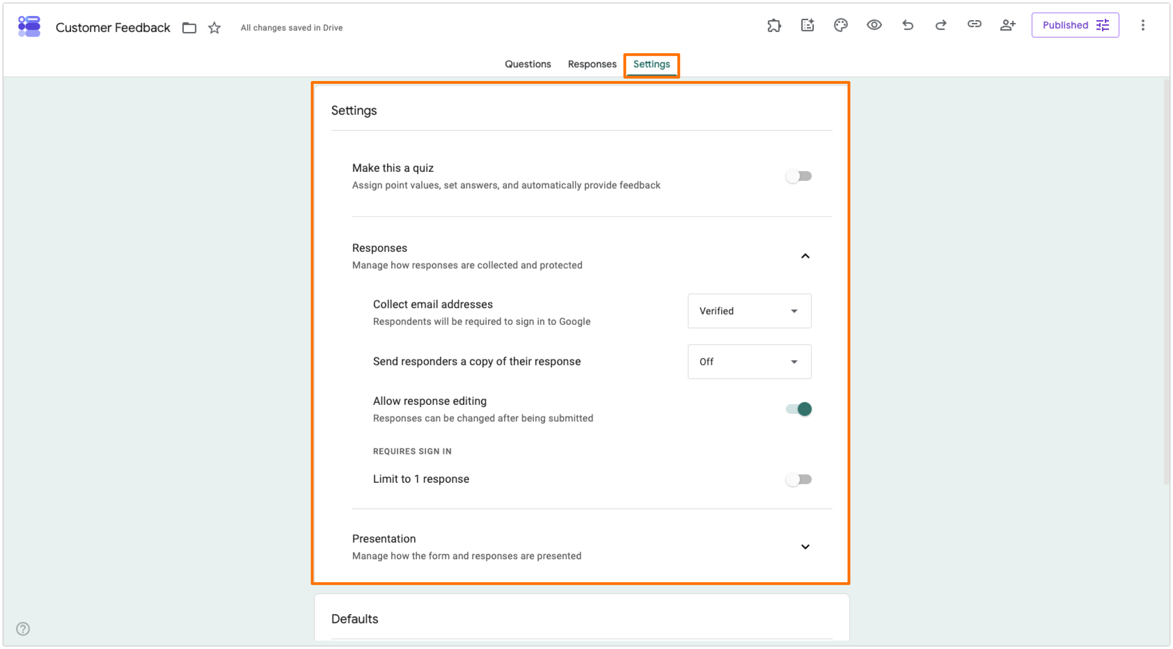
Task: Click the Published button
Action: point(1075,25)
